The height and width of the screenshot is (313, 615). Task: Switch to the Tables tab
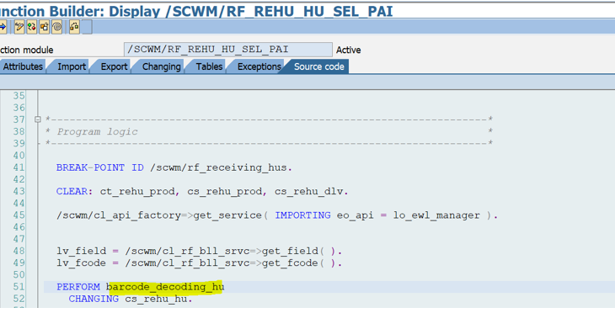tap(209, 66)
